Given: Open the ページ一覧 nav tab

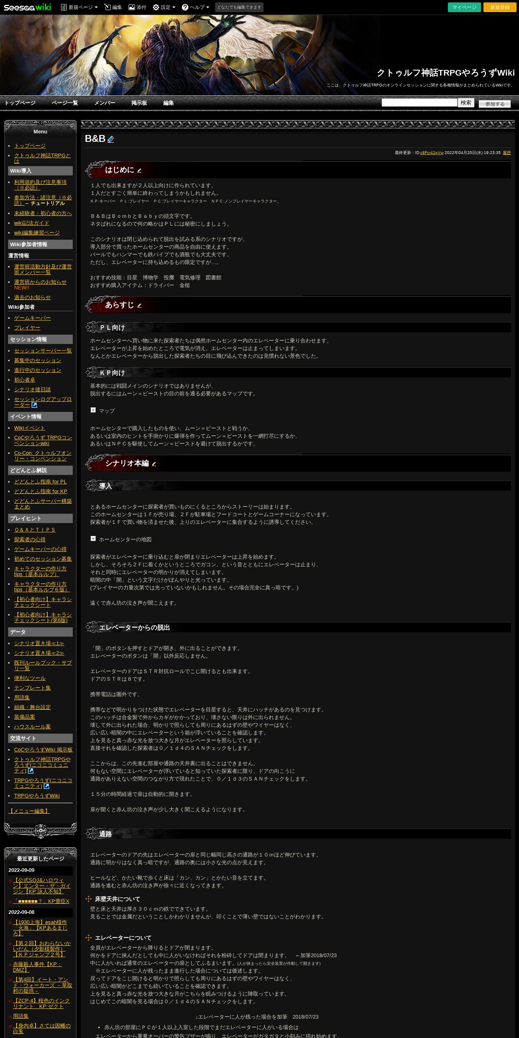Looking at the screenshot, I should pos(65,103).
